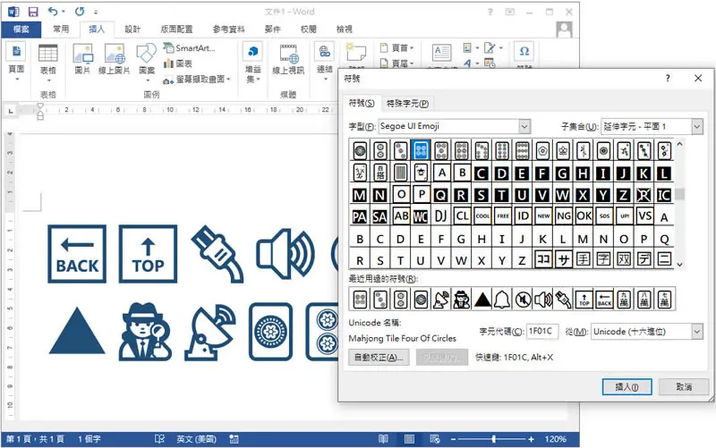Click the 字元代碼 character code field
The width and height of the screenshot is (716, 448).
(x=541, y=332)
